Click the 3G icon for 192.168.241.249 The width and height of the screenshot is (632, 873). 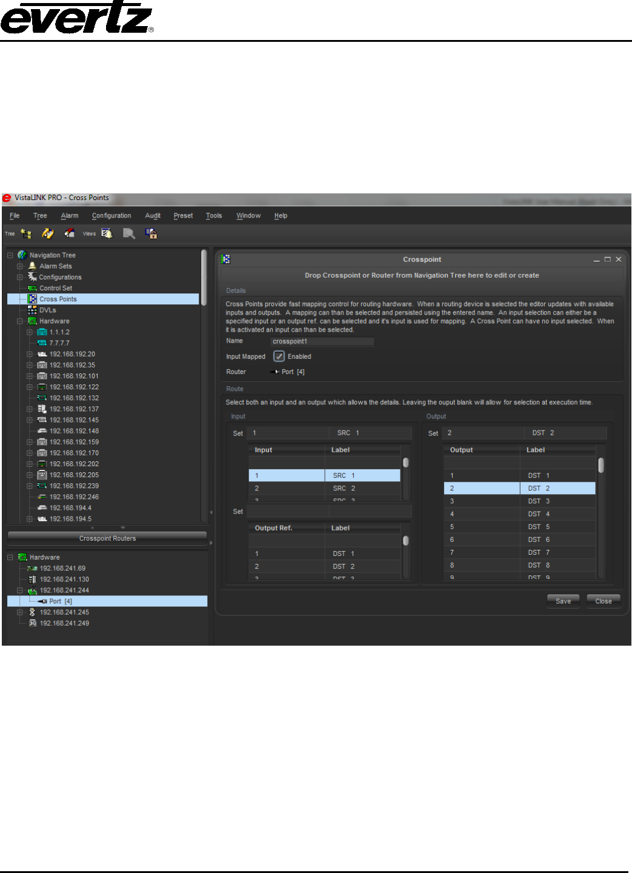click(x=33, y=623)
